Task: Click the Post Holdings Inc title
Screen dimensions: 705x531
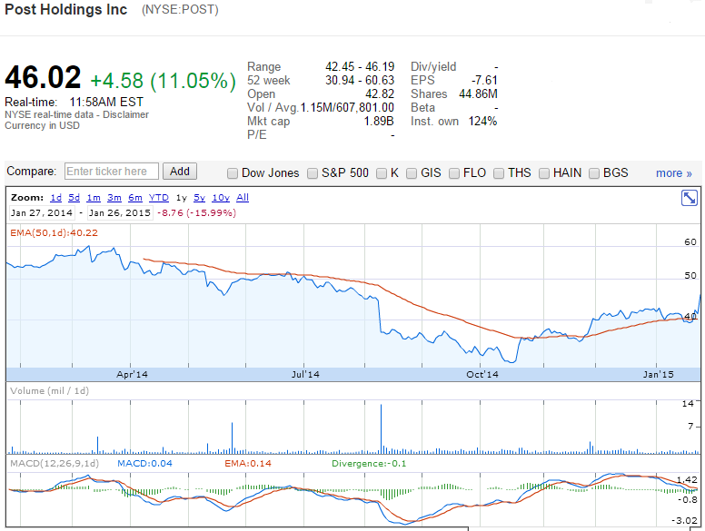Action: coord(66,9)
